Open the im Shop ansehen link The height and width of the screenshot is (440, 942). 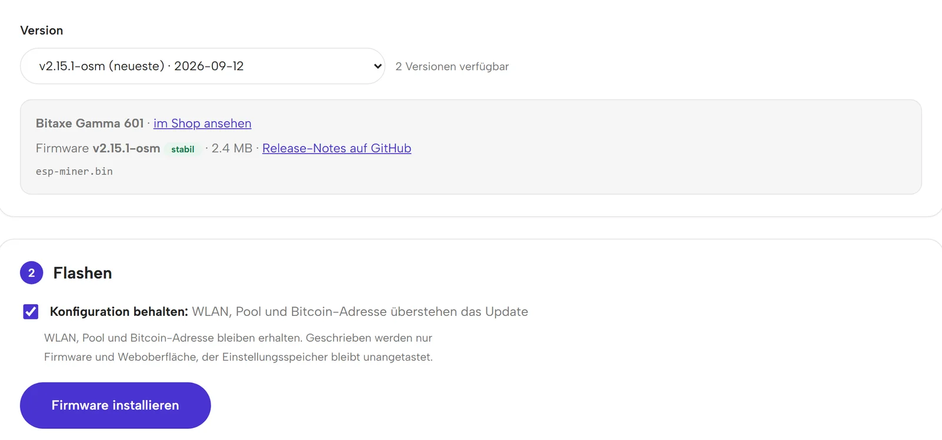tap(203, 124)
